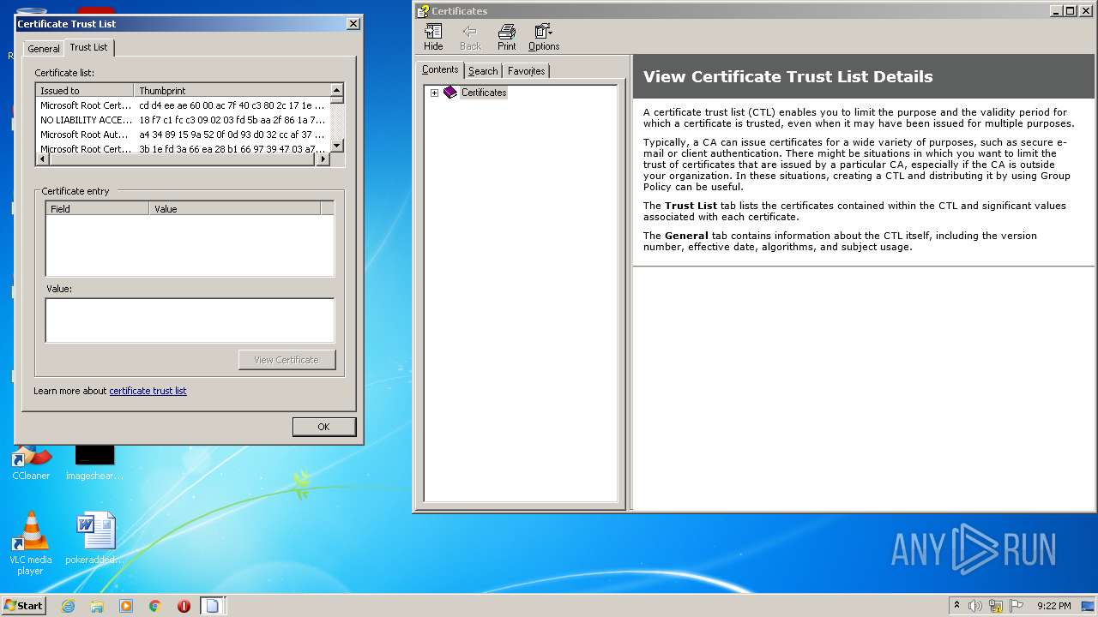Open Windows Media Player from taskbar
This screenshot has width=1098, height=617.
pos(126,606)
